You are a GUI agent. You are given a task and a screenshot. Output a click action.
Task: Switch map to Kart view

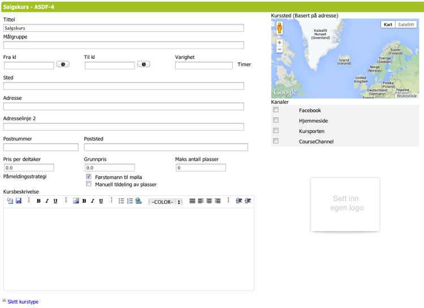pyautogui.click(x=388, y=24)
